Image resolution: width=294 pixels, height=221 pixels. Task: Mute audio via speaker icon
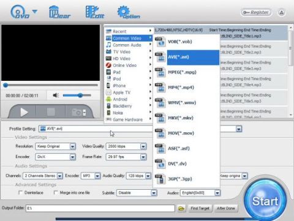(x=56, y=96)
